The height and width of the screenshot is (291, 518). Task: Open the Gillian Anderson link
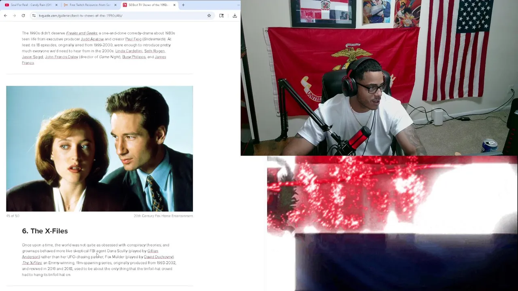(90, 254)
